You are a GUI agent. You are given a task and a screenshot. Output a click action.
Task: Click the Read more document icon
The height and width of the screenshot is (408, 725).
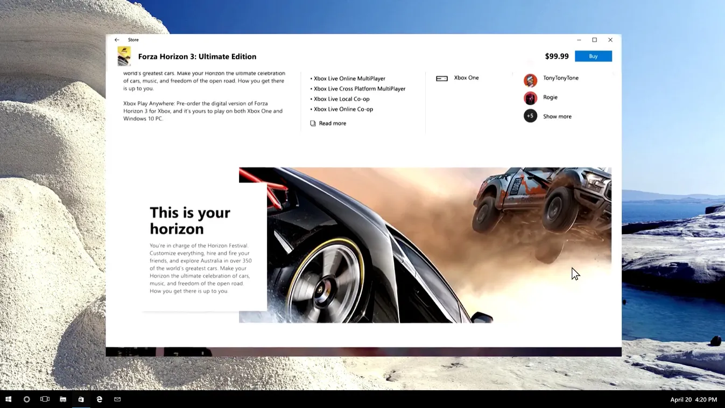click(x=313, y=123)
